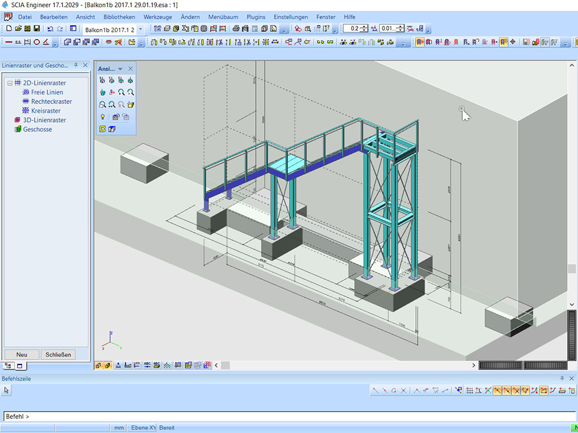Viewport: 578px width, 433px height.
Task: Toggle the first highlighted snap mode button
Action: click(498, 390)
